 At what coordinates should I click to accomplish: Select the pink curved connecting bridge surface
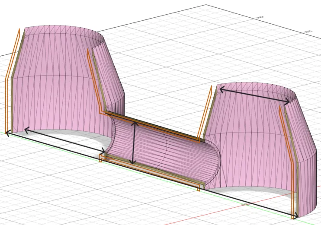point(164,151)
